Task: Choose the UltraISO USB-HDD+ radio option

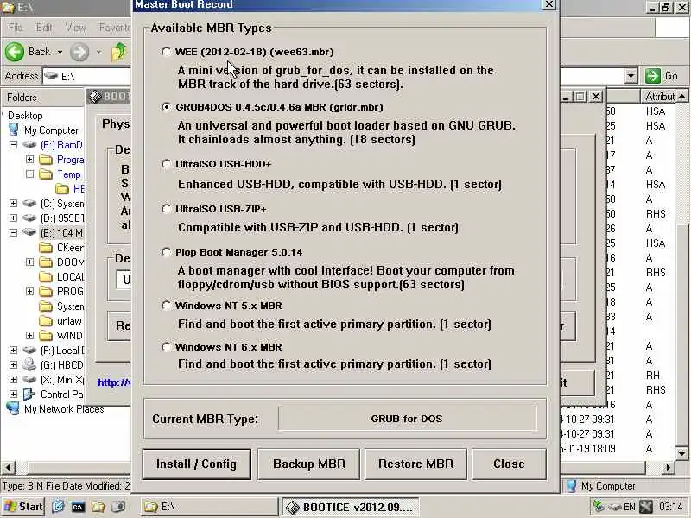Action: [x=166, y=164]
